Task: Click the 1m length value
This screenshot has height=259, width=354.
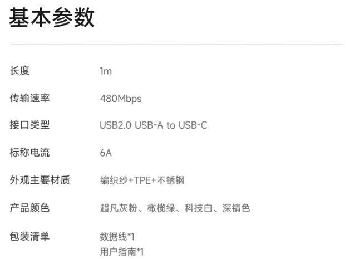Action: click(x=106, y=71)
